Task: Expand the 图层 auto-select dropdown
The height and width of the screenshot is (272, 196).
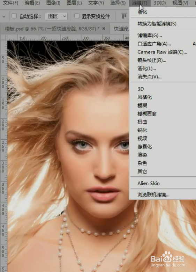Action: pos(56,16)
